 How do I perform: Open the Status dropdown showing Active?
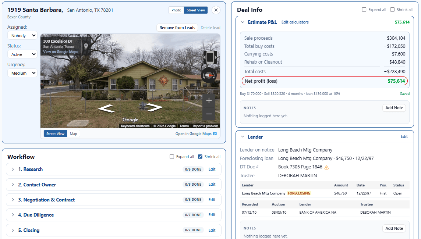tap(22, 54)
